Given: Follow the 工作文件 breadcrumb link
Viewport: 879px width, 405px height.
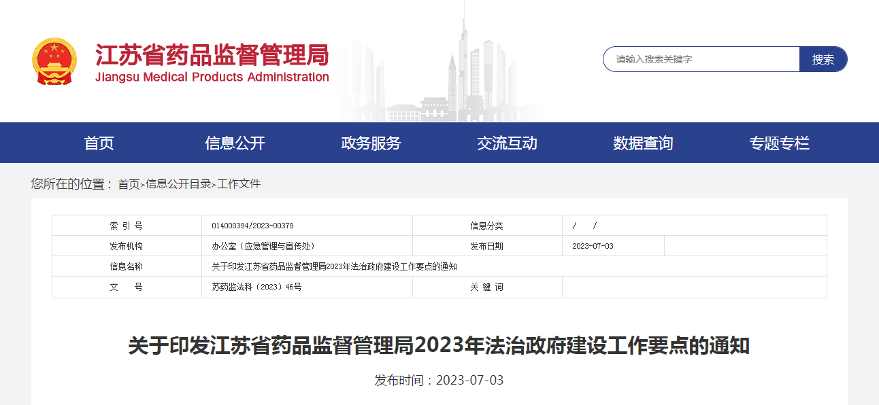Looking at the screenshot, I should click(x=239, y=184).
